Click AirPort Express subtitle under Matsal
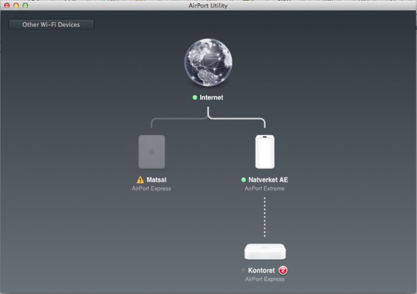The height and width of the screenshot is (294, 417). [151, 188]
